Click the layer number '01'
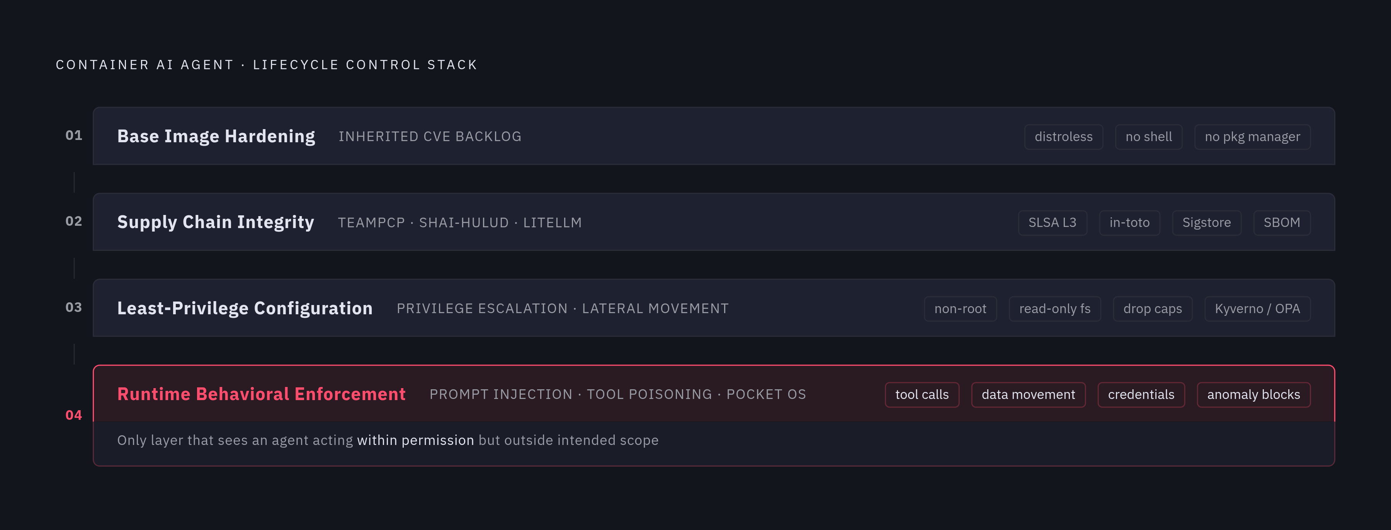Image resolution: width=1391 pixels, height=530 pixels. click(x=74, y=136)
